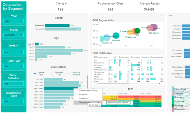Image resolution: width=190 pixels, height=114 pixels.
Task: Click the BCG table scroll left arrow
Action: 95,83
